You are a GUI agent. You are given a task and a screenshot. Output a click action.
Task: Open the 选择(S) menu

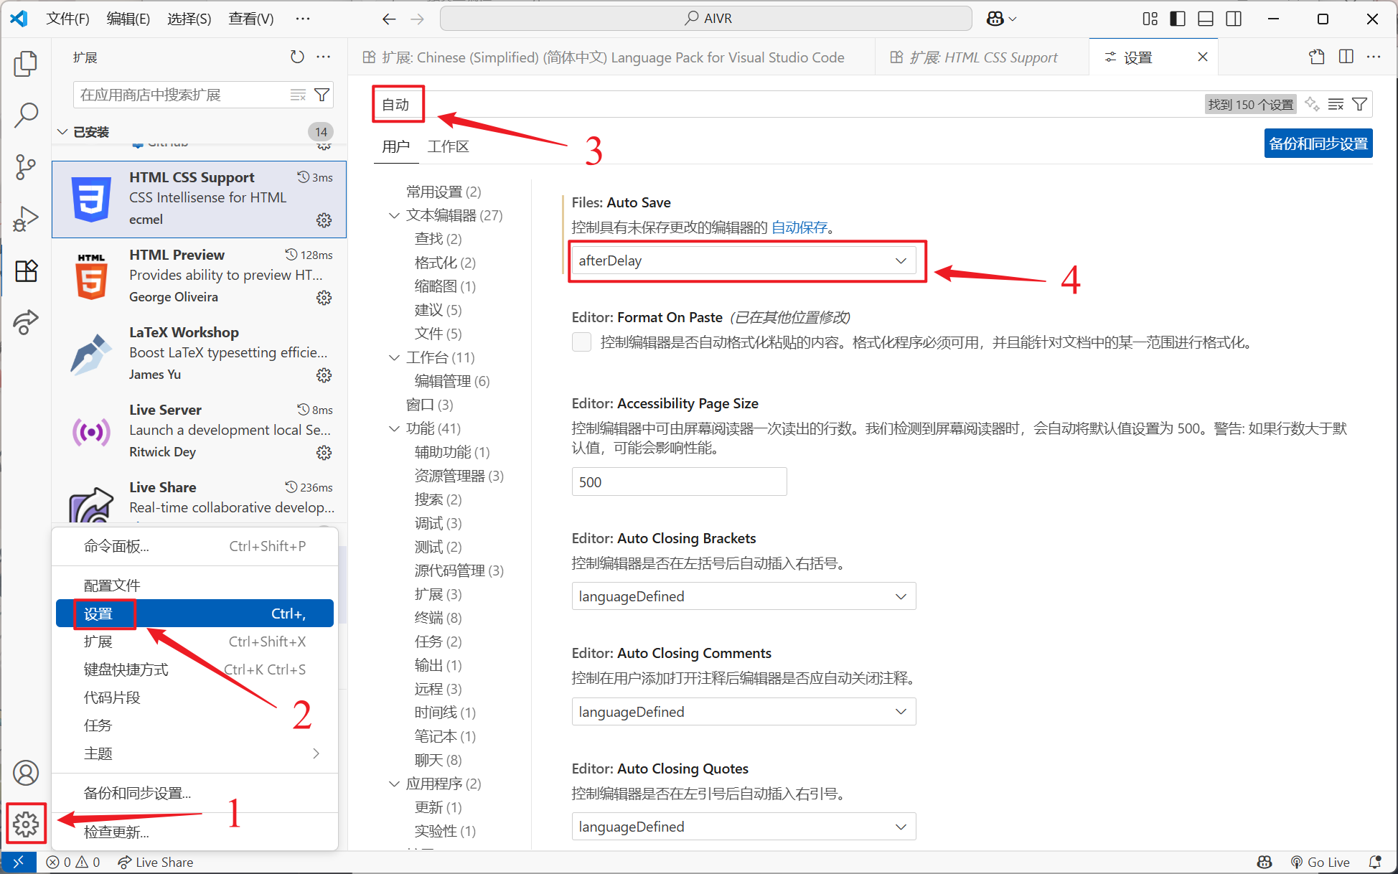pyautogui.click(x=189, y=19)
